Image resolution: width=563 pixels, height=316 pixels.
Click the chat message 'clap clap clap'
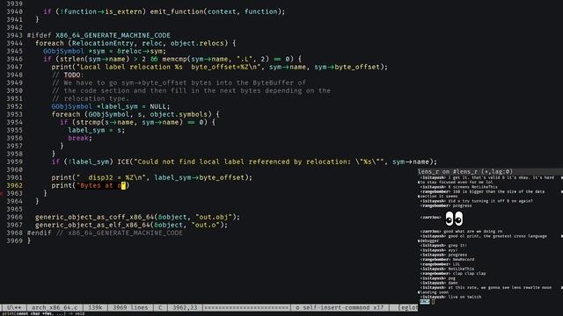(x=469, y=273)
